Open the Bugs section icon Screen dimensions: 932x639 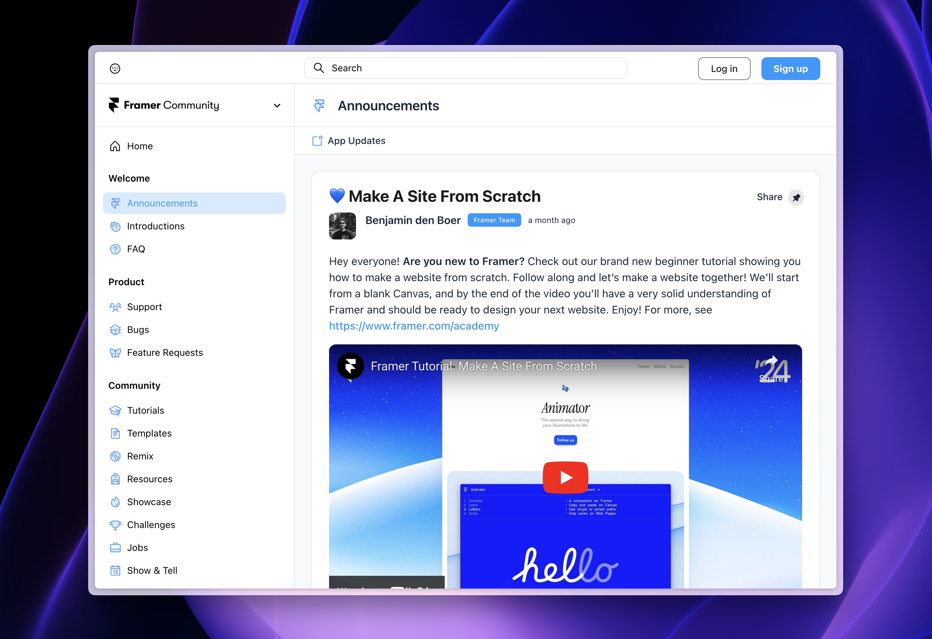pyautogui.click(x=115, y=330)
